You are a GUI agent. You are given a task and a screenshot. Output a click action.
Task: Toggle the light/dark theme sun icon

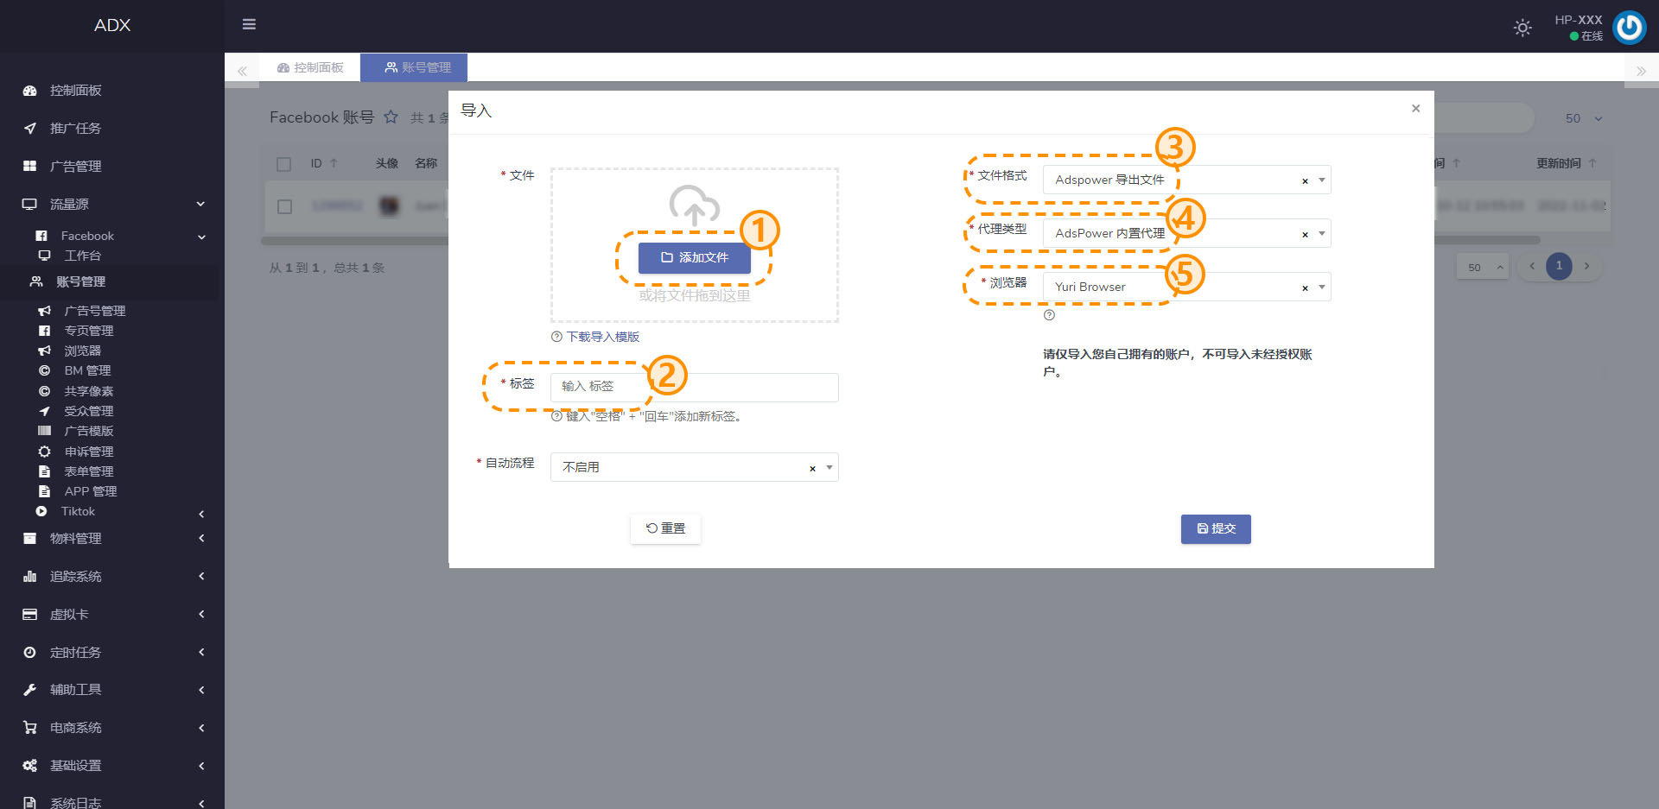pyautogui.click(x=1522, y=28)
